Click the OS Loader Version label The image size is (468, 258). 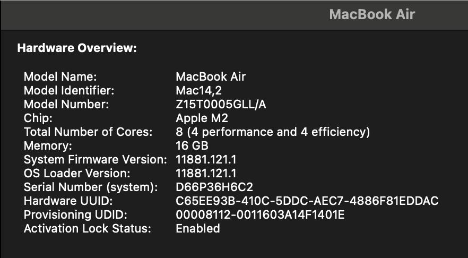click(x=77, y=173)
